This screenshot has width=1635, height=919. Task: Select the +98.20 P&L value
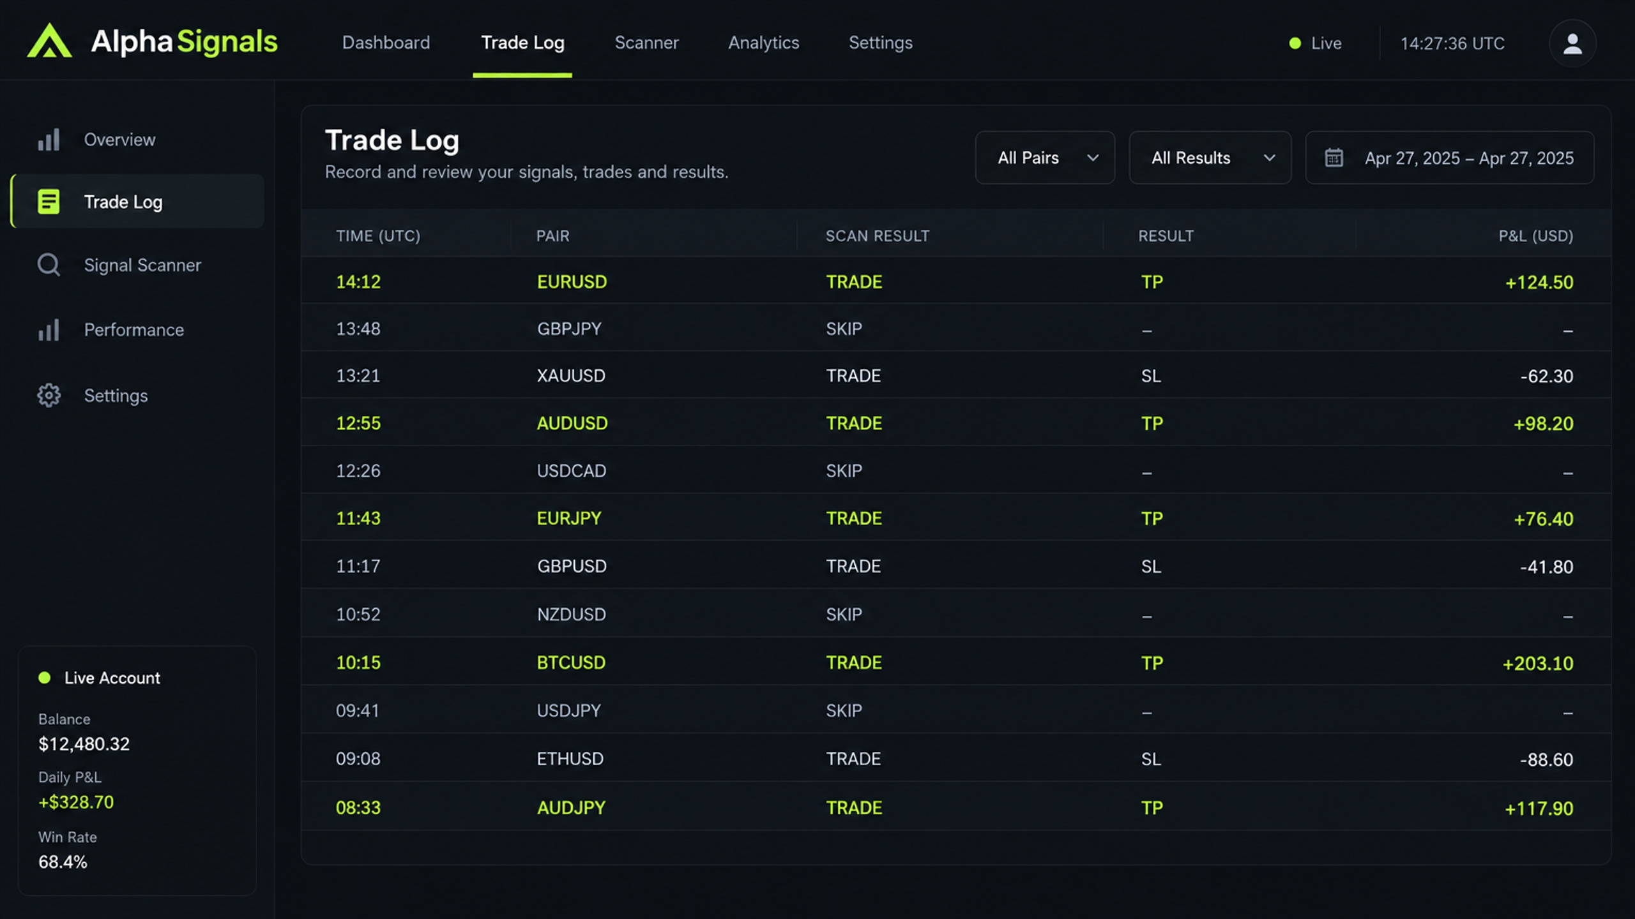(1543, 424)
